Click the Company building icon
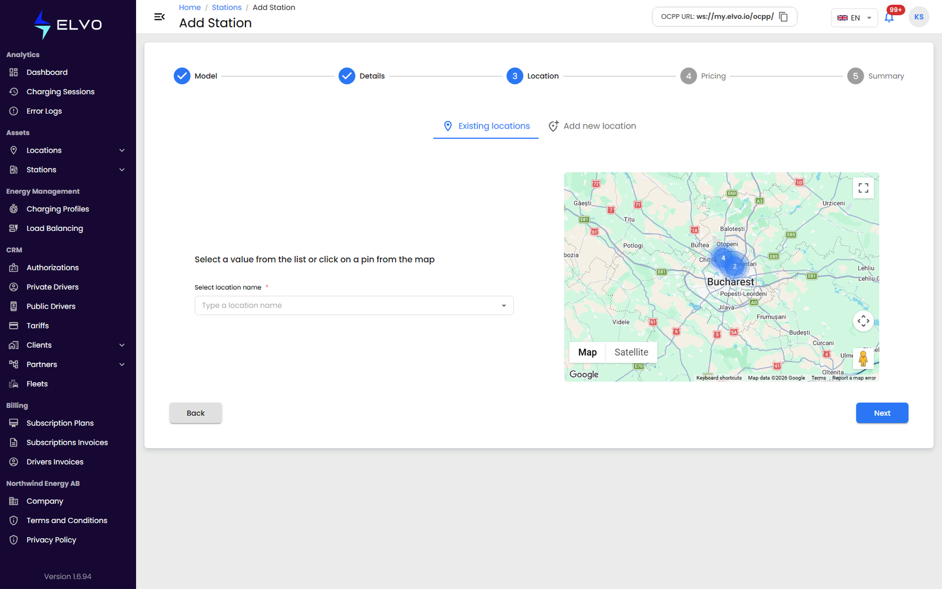 (x=14, y=501)
